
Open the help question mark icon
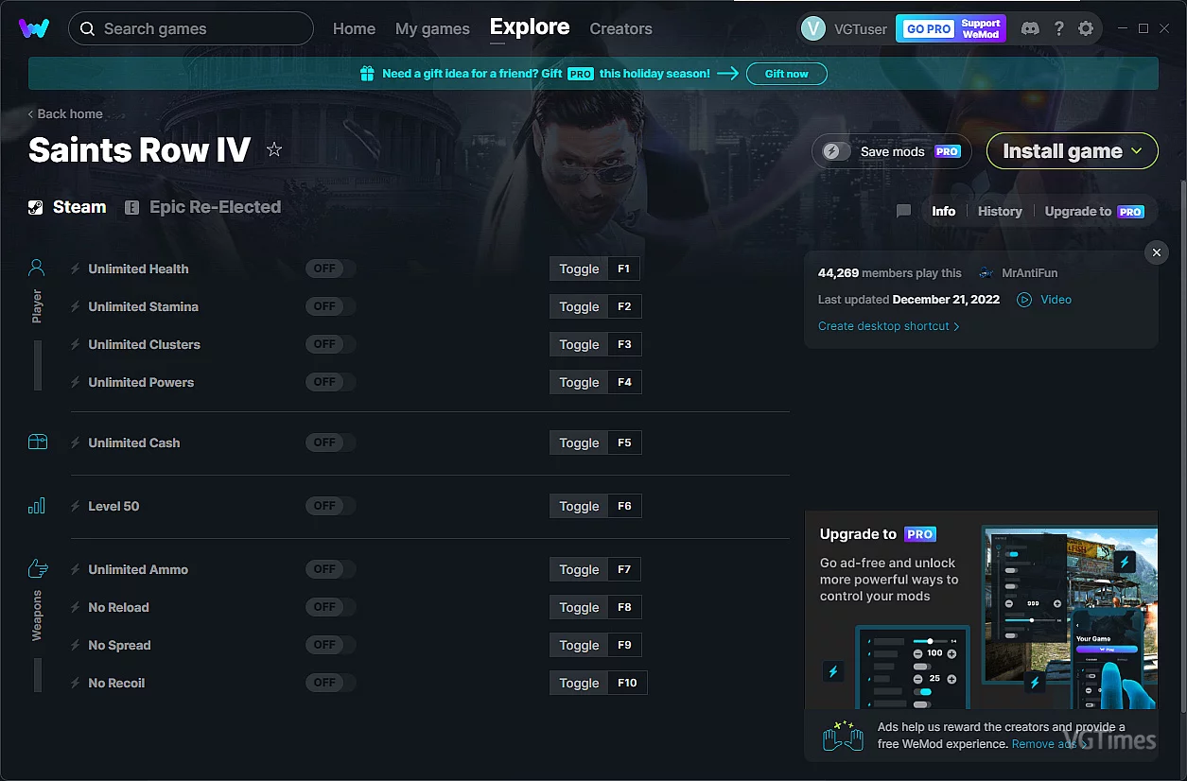pos(1059,28)
